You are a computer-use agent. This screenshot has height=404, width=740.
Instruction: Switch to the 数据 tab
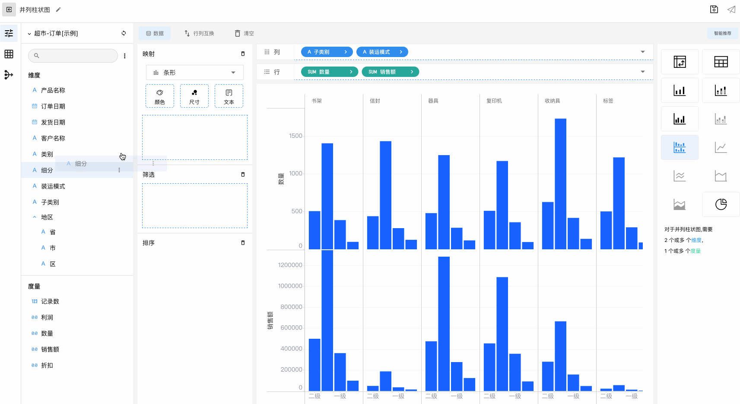coord(155,33)
